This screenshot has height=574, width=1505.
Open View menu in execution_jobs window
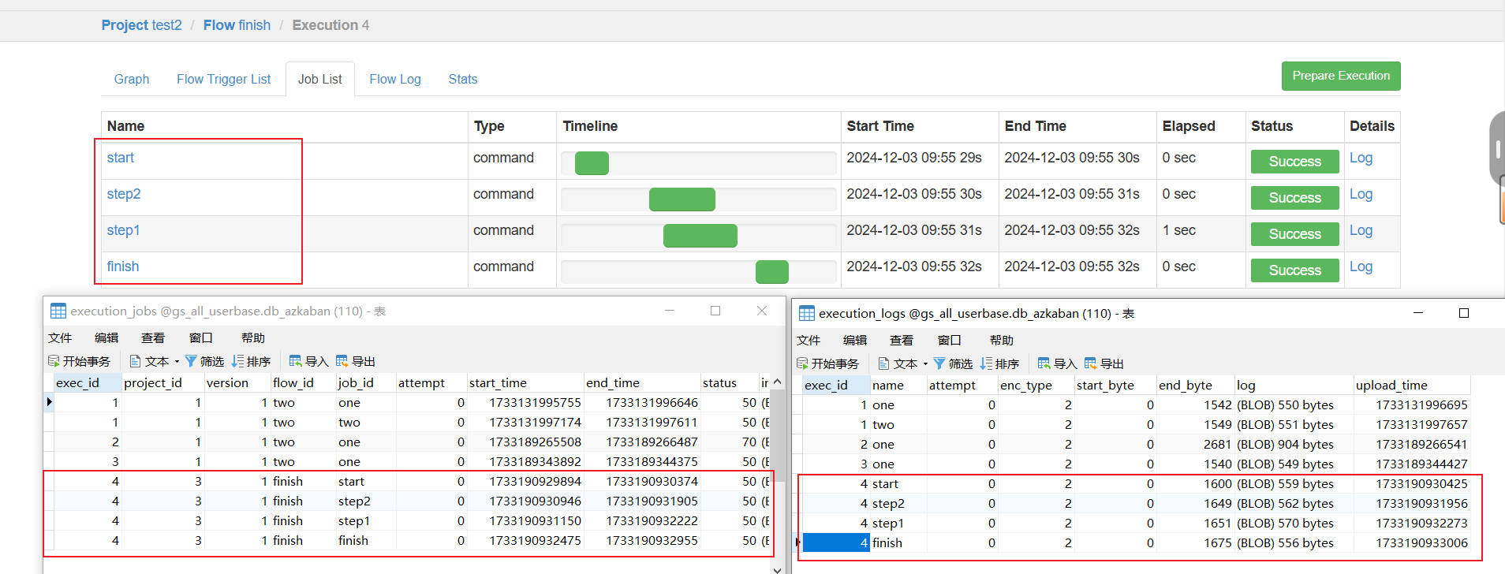point(153,338)
